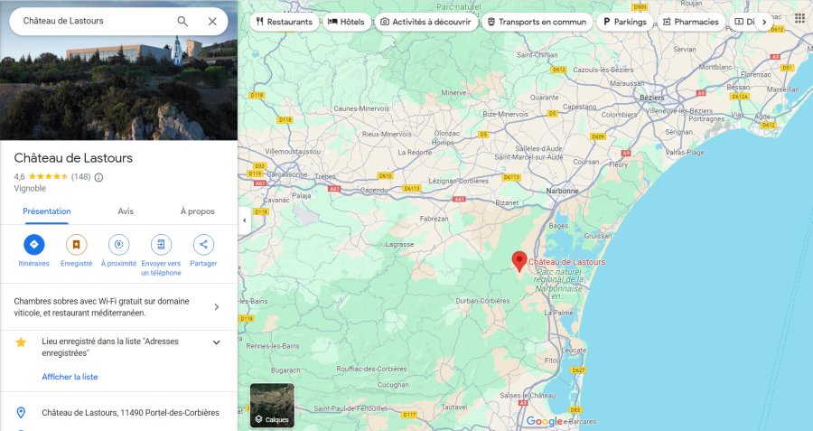The image size is (813, 431).
Task: Select the Parkings filter chip
Action: point(625,22)
